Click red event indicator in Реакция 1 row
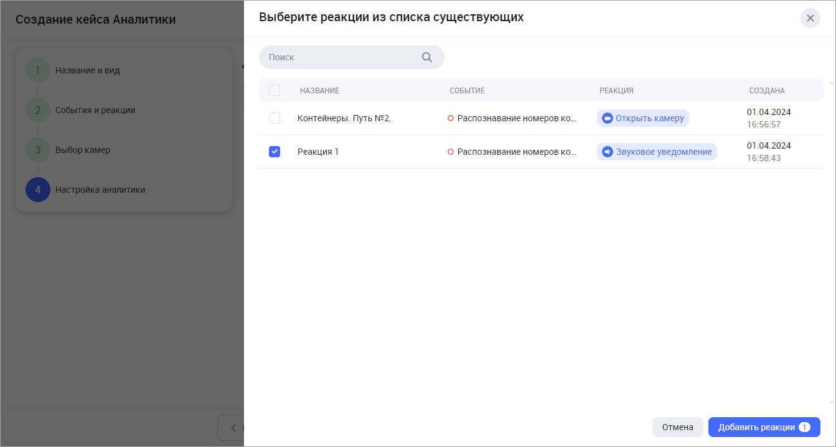 pyautogui.click(x=451, y=152)
